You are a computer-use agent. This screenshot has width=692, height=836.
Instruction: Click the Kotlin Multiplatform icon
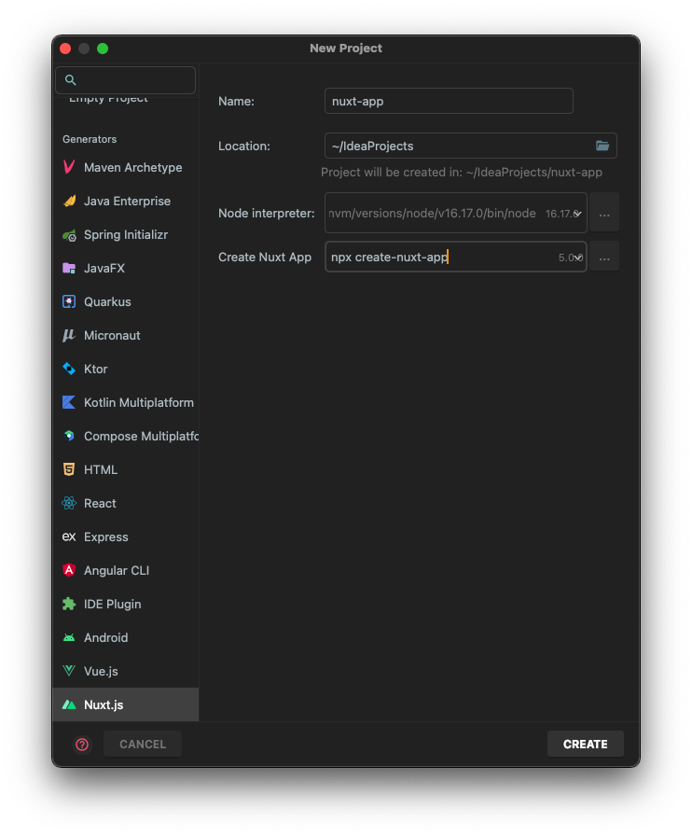pyautogui.click(x=69, y=402)
